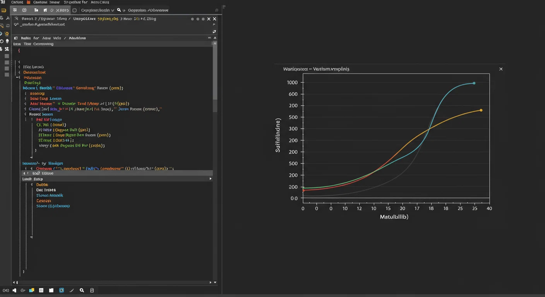Click the yellow-blue folder icon in bottom taskbar
The image size is (545, 297).
[32, 290]
